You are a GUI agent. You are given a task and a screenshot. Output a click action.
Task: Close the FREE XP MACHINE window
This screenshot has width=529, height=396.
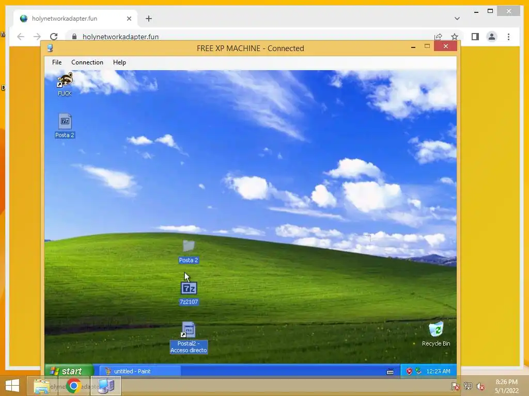pos(446,46)
